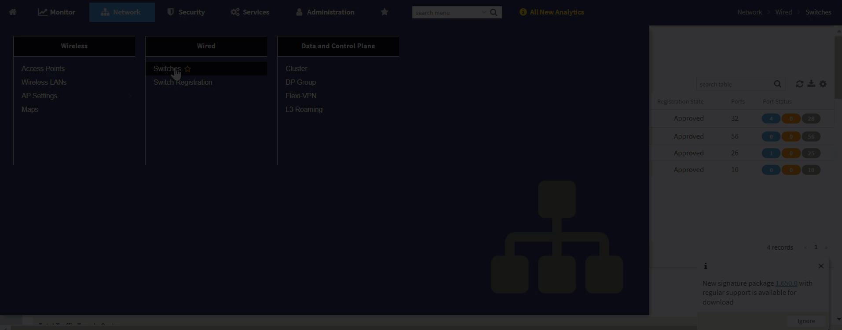Click the Ignore button in notification
The width and height of the screenshot is (842, 330).
tap(806, 321)
